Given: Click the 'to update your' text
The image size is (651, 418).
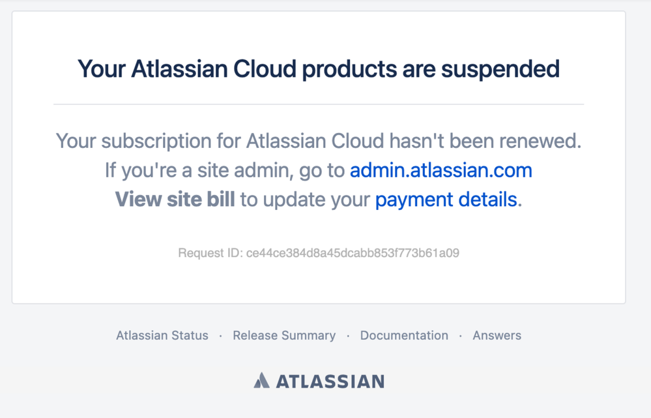Looking at the screenshot, I should point(305,200).
